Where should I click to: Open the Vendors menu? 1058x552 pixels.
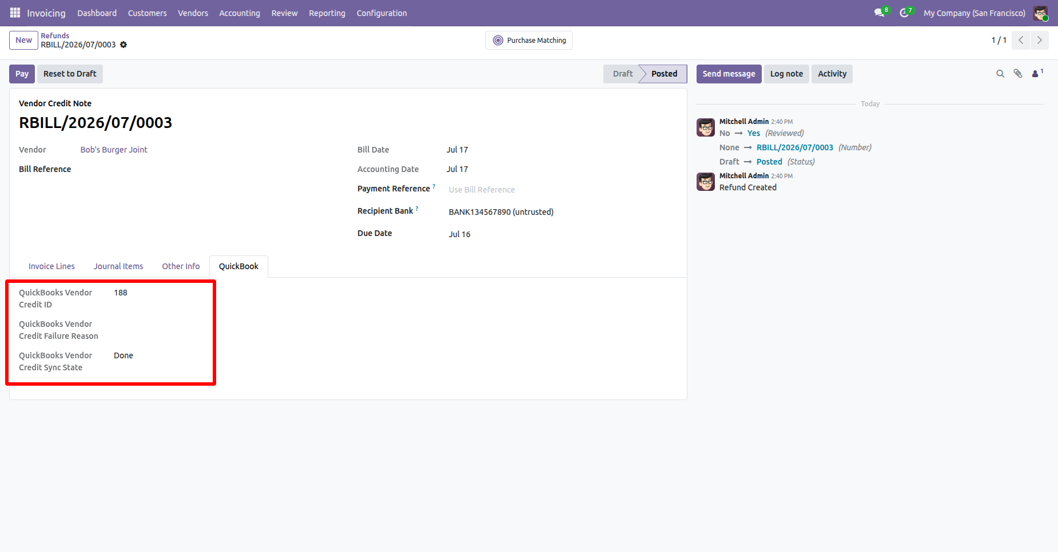193,13
